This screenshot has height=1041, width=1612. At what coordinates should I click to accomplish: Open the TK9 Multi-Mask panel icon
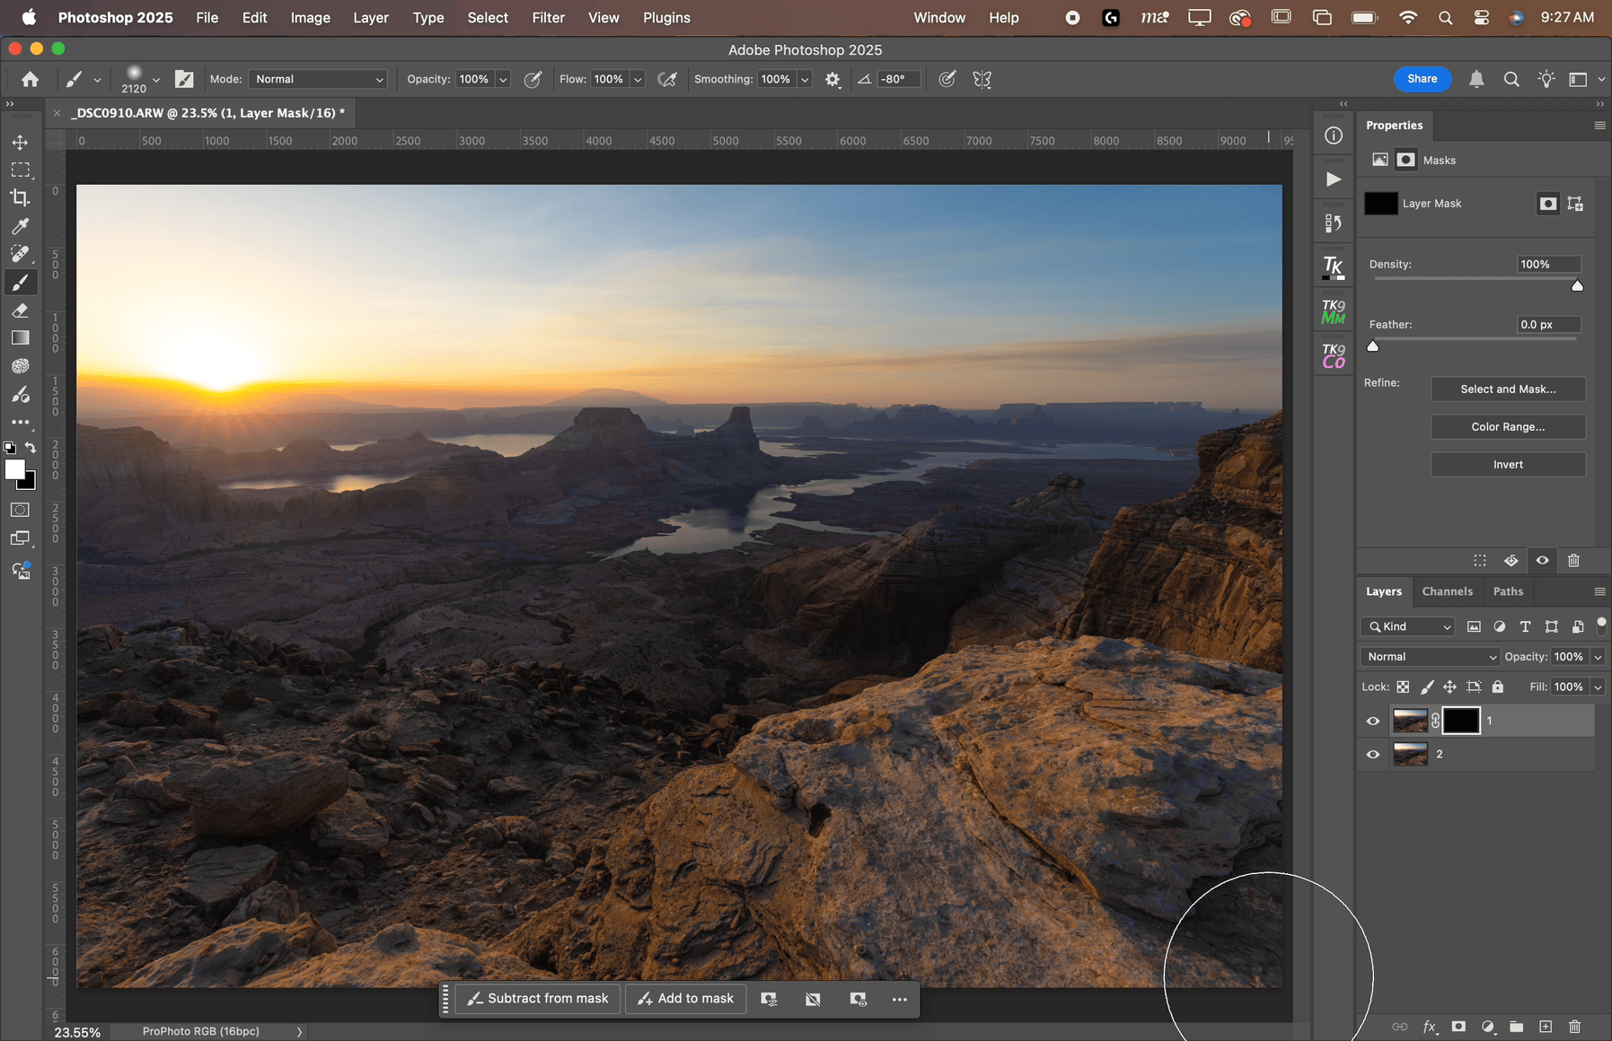[x=1334, y=311]
